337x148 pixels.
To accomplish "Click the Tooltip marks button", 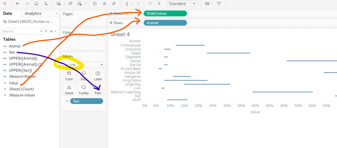I will point(83,90).
